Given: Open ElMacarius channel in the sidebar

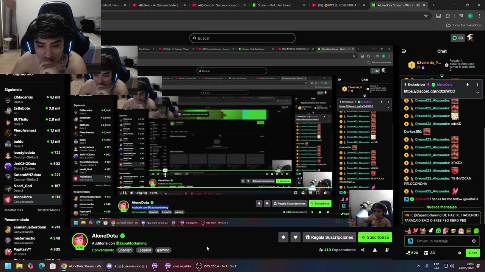Looking at the screenshot, I should 32,99.
